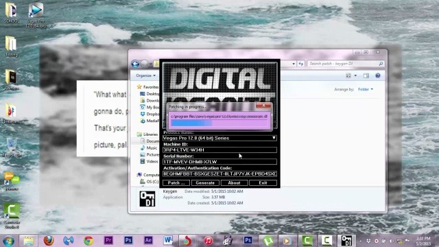Image resolution: width=439 pixels, height=247 pixels.
Task: Open the Arrange by Folder dropdown
Action: pos(366,89)
